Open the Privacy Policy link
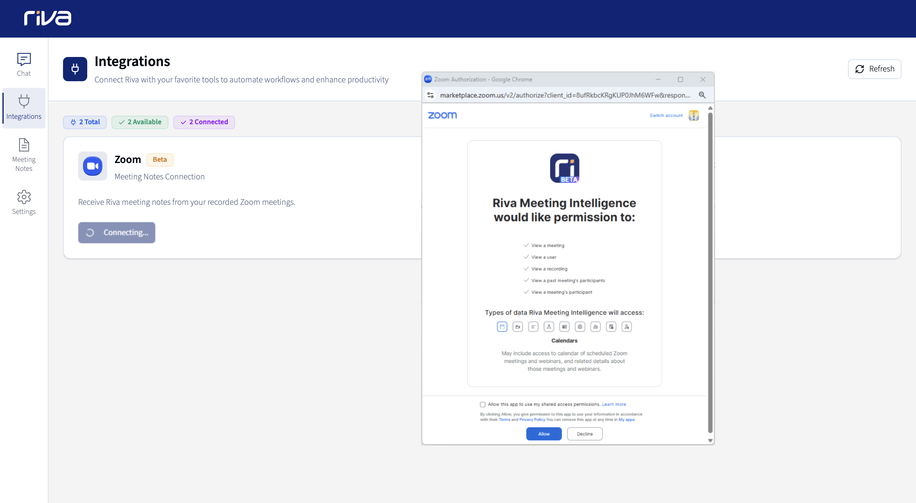 [x=532, y=420]
